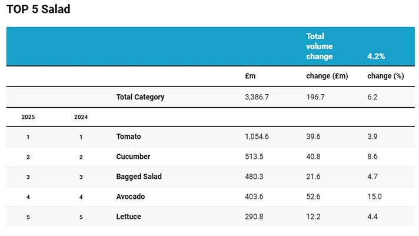Select the change (£m) column header

(x=327, y=77)
